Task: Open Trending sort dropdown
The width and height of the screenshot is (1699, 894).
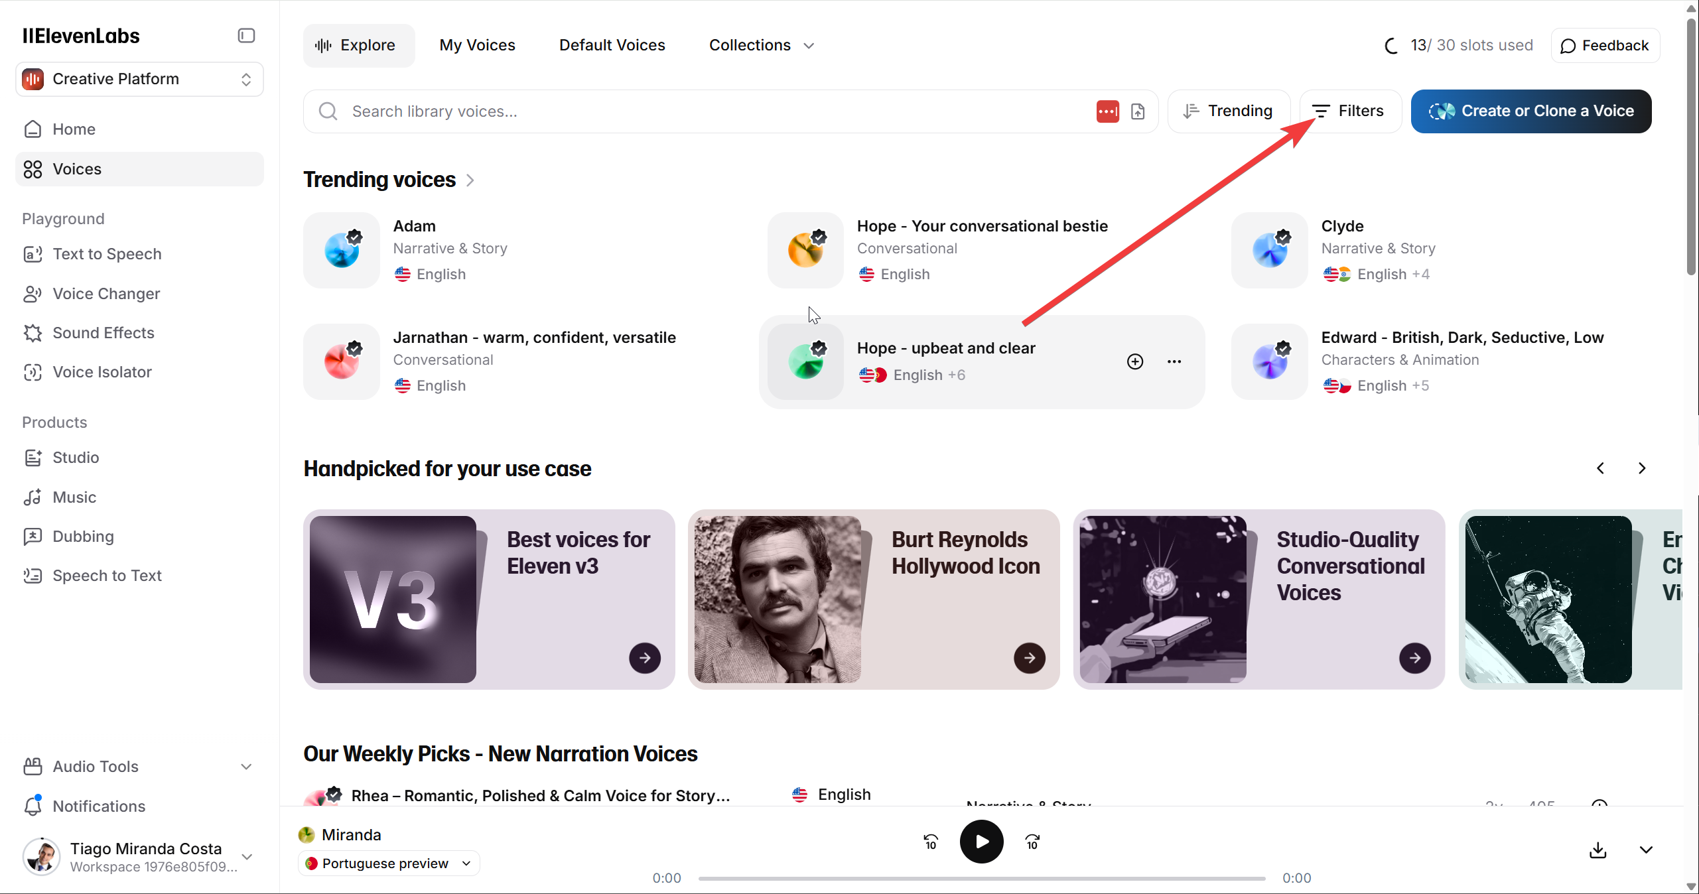Action: pyautogui.click(x=1229, y=111)
